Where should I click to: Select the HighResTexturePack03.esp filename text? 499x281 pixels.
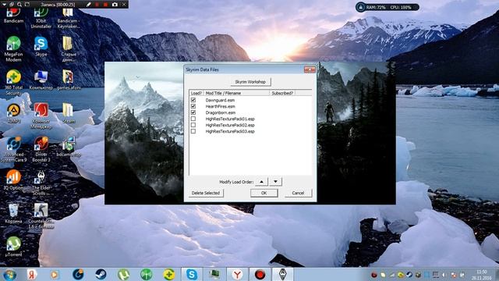(230, 131)
